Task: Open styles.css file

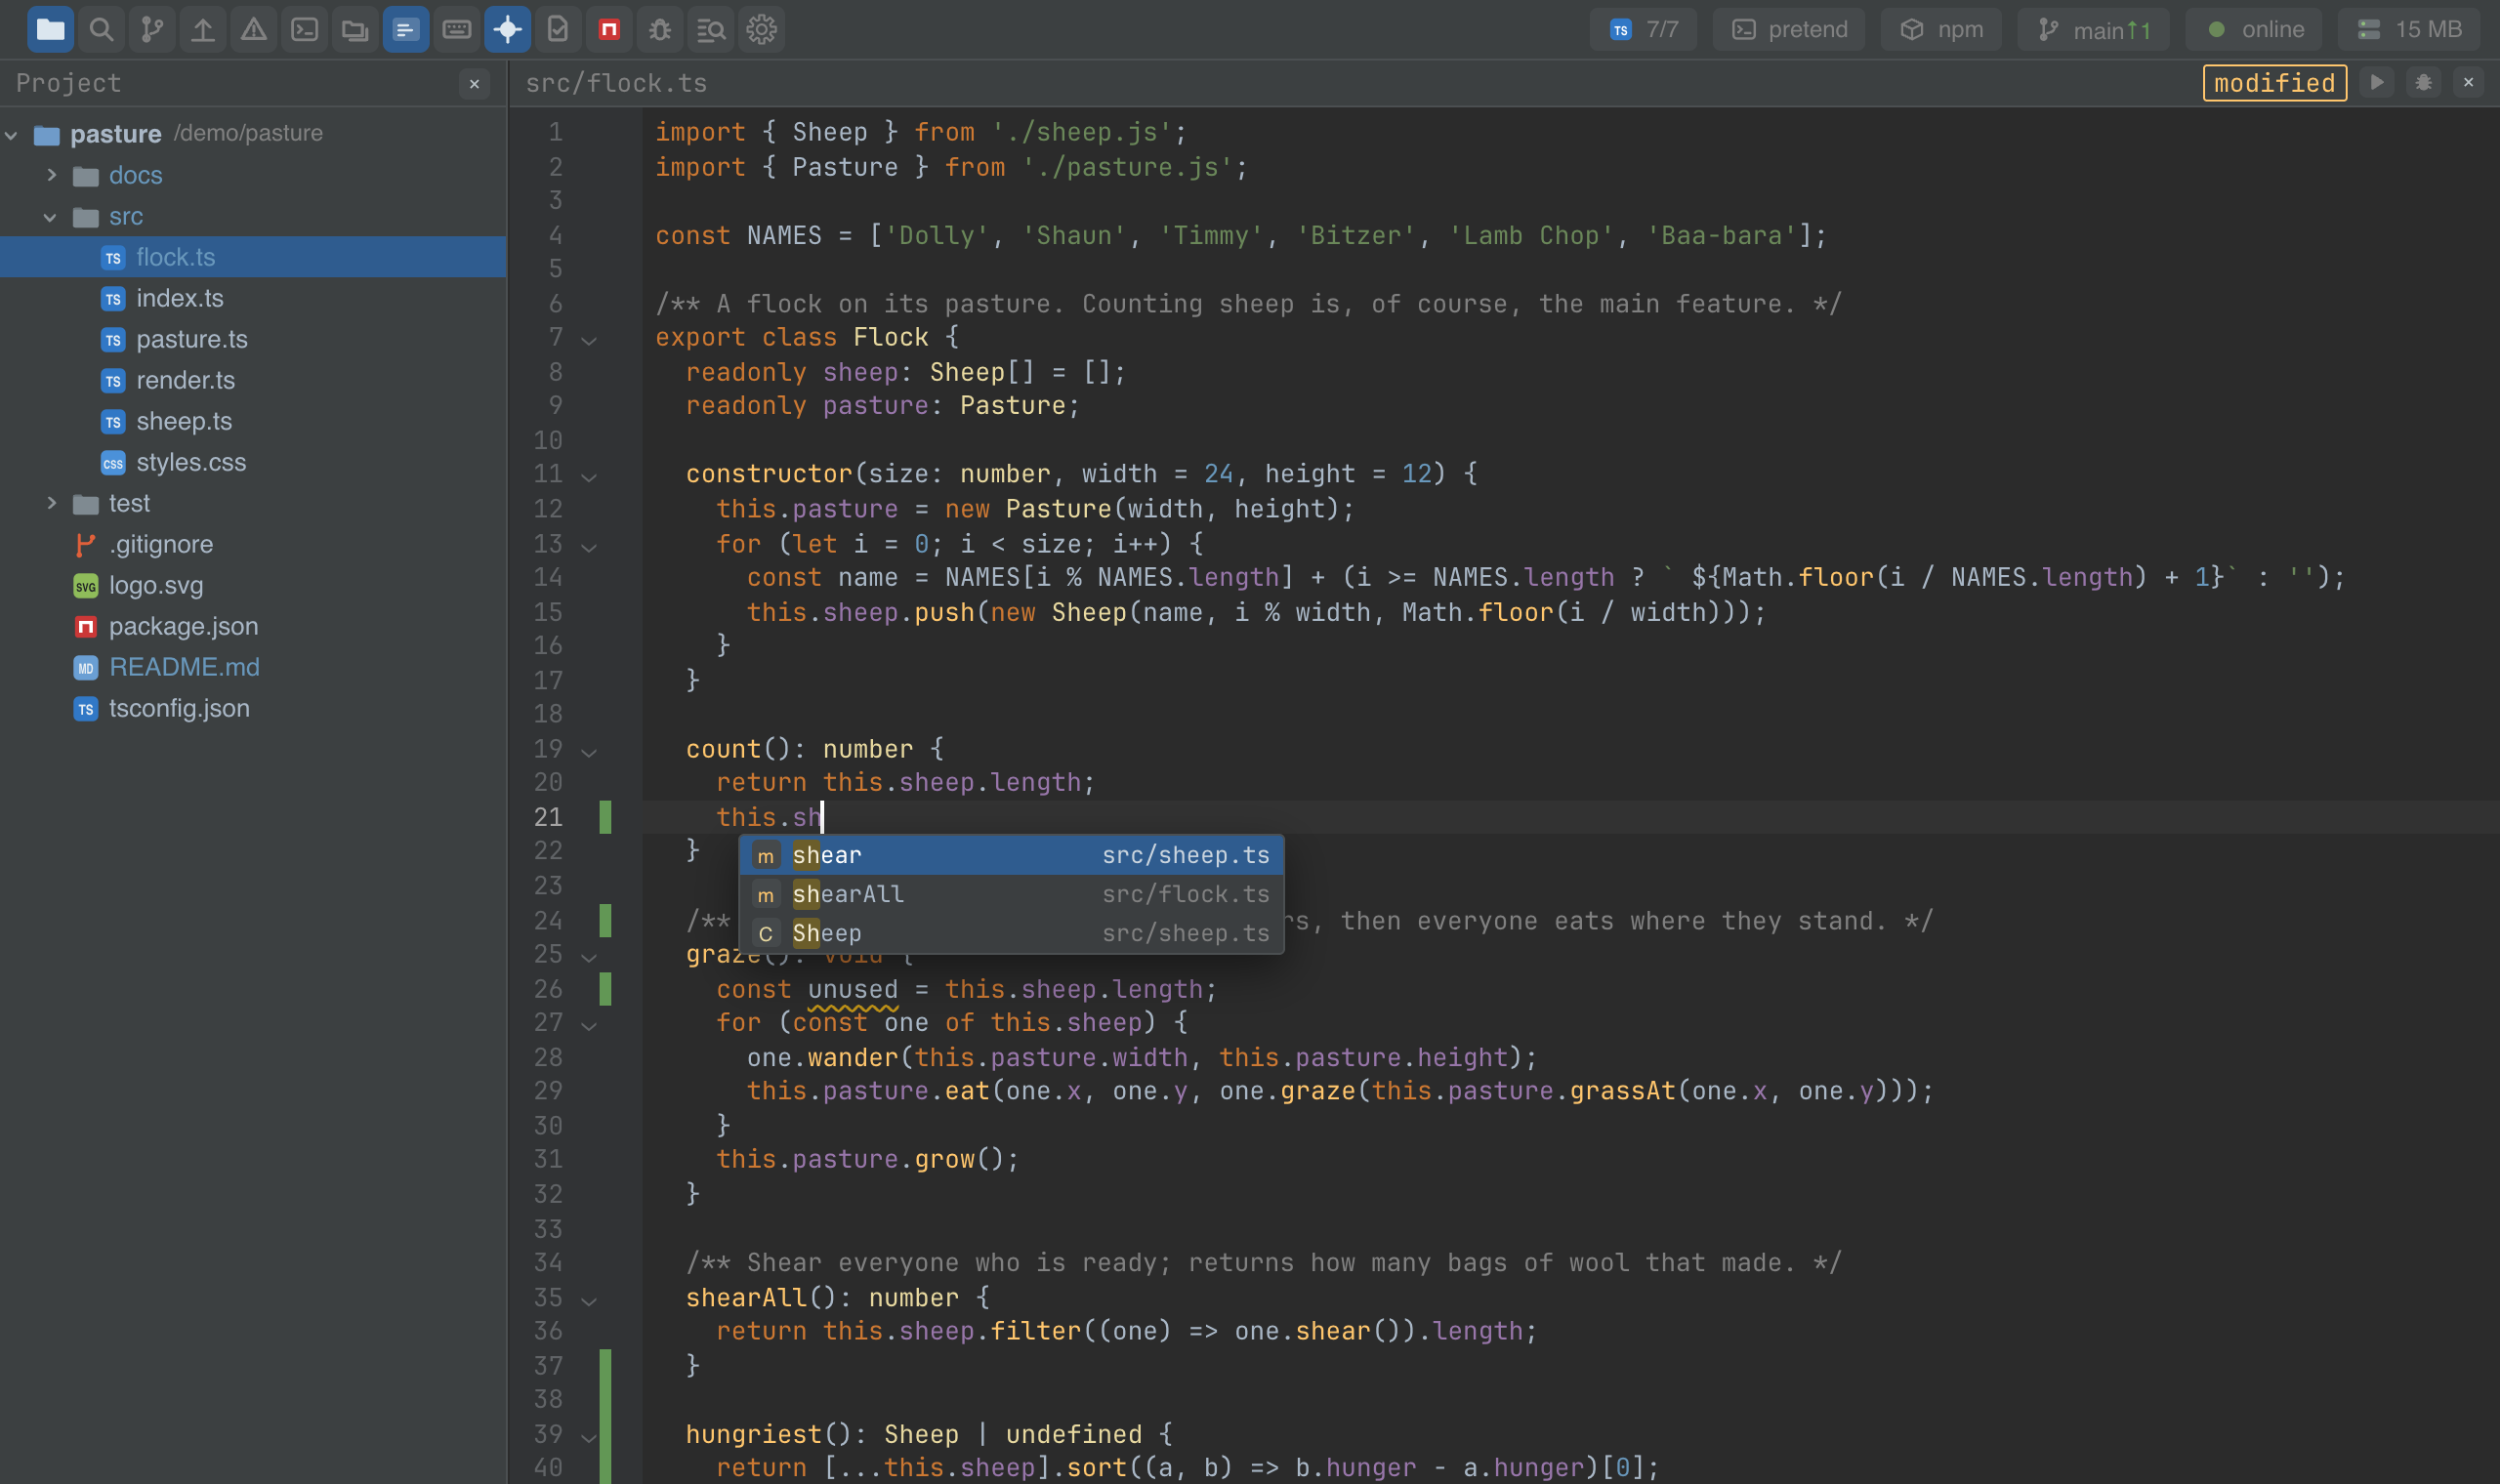Action: [253, 462]
